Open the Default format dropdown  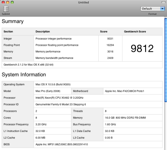pyautogui.click(x=153, y=9)
